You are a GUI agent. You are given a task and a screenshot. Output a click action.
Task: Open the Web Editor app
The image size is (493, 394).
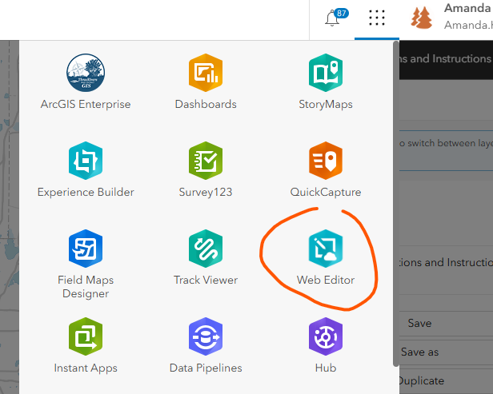pyautogui.click(x=326, y=258)
